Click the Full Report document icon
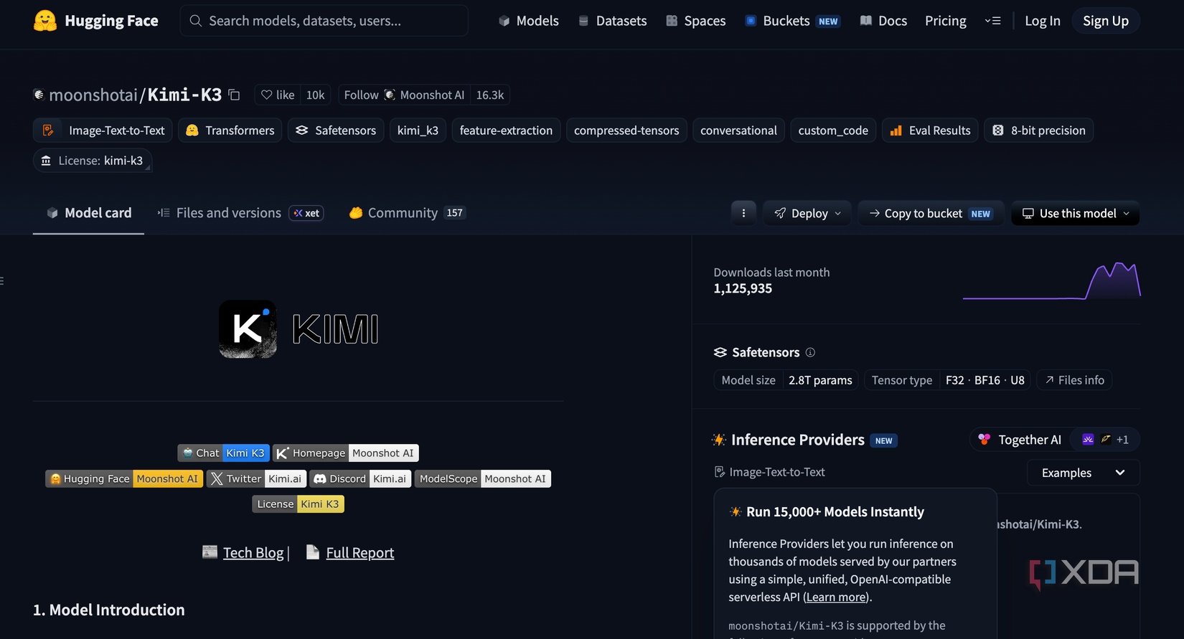 (312, 552)
